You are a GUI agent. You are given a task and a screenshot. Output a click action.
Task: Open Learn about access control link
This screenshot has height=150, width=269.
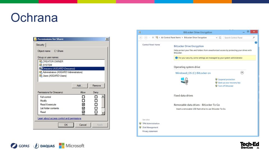tap(59, 118)
